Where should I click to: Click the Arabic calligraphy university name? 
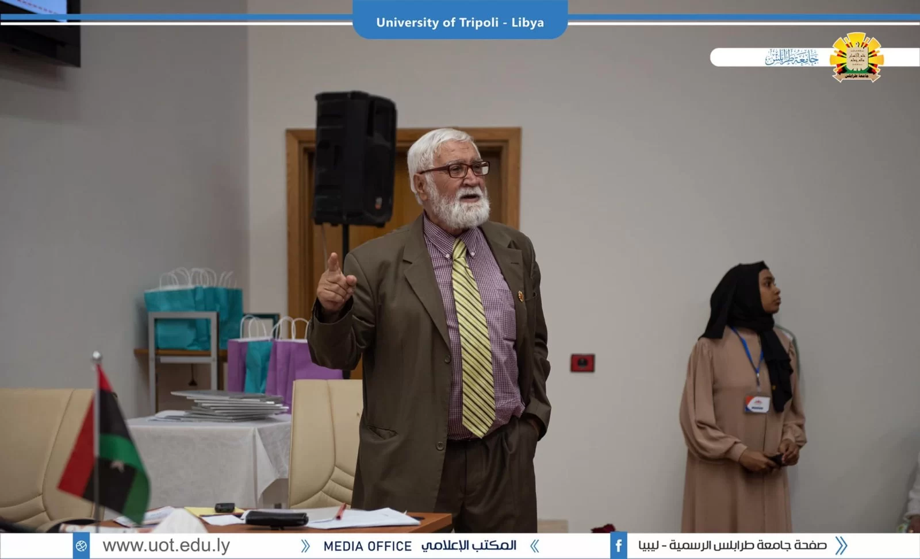pos(792,57)
